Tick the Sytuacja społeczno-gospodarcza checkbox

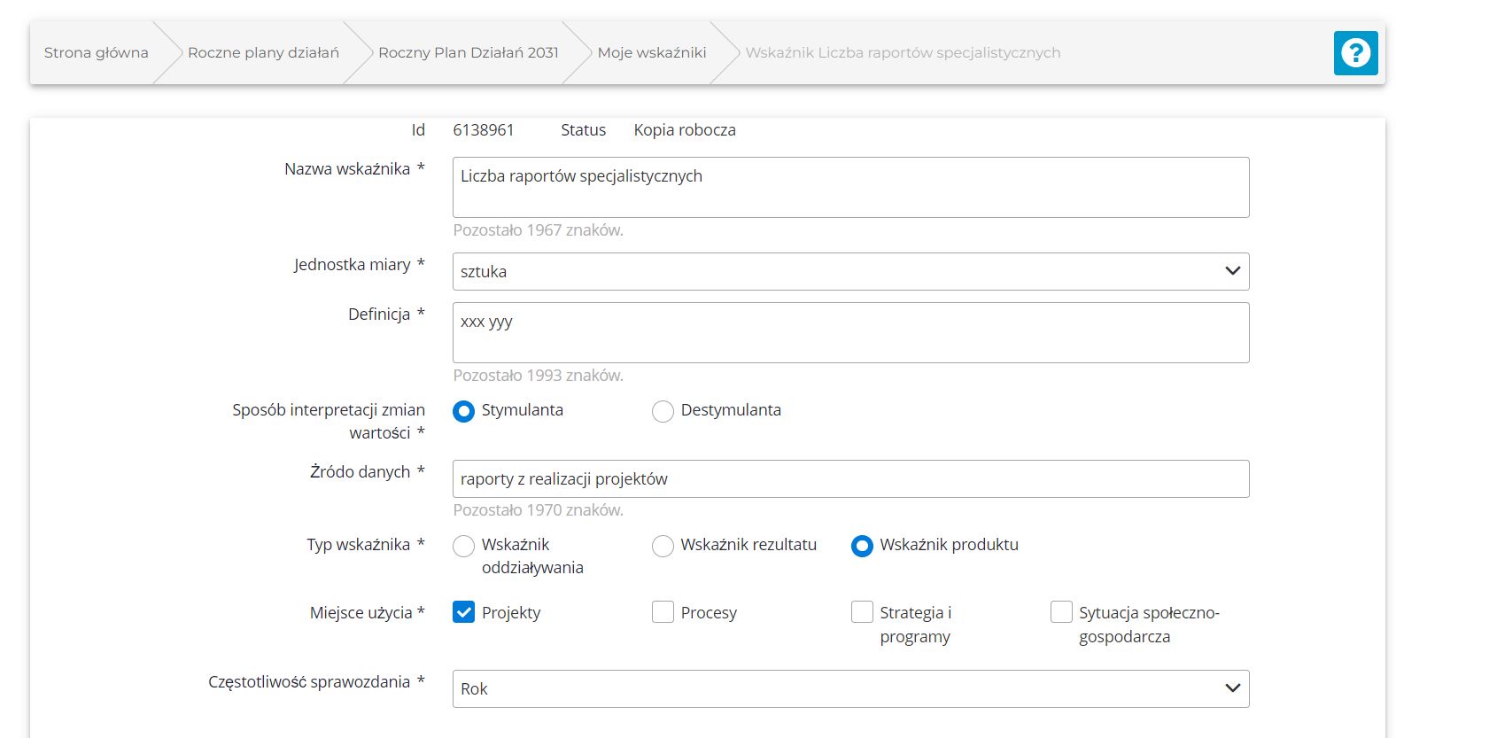pyautogui.click(x=1061, y=612)
